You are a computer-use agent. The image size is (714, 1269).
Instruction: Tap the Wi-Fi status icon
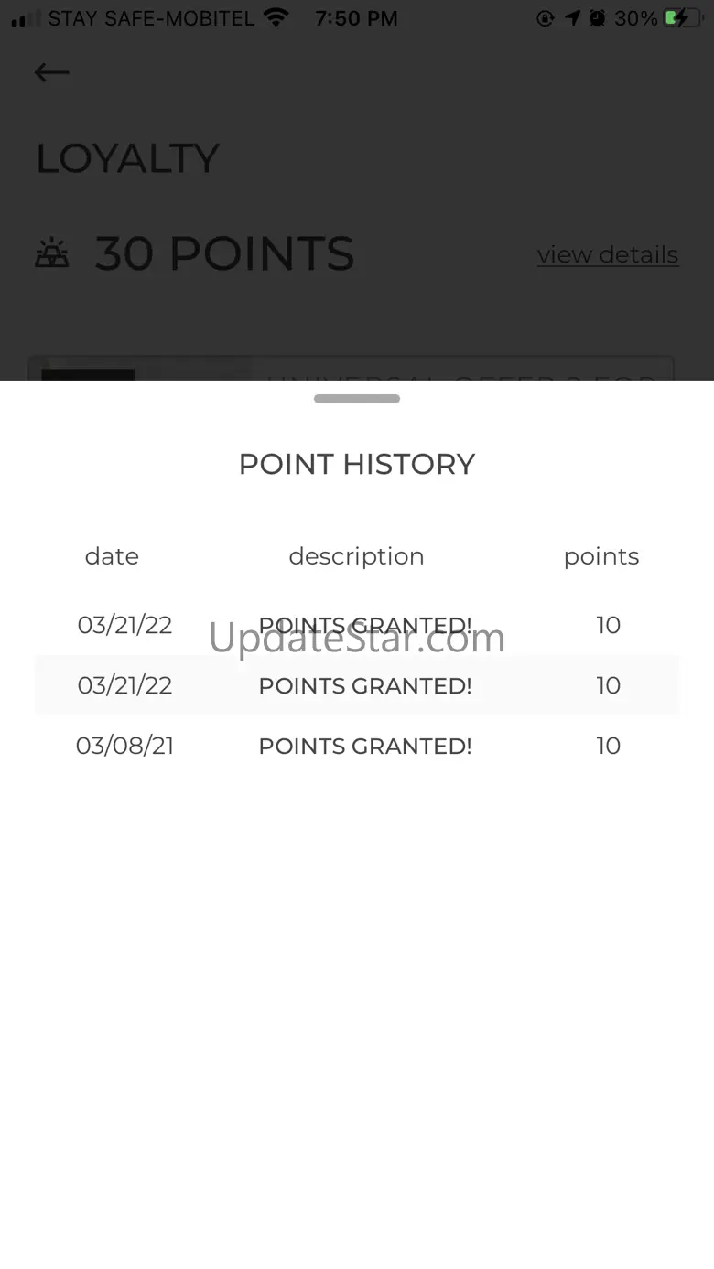tap(275, 17)
